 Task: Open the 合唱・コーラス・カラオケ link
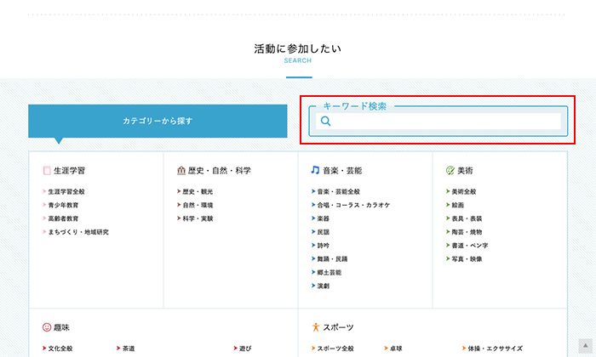[x=353, y=205]
